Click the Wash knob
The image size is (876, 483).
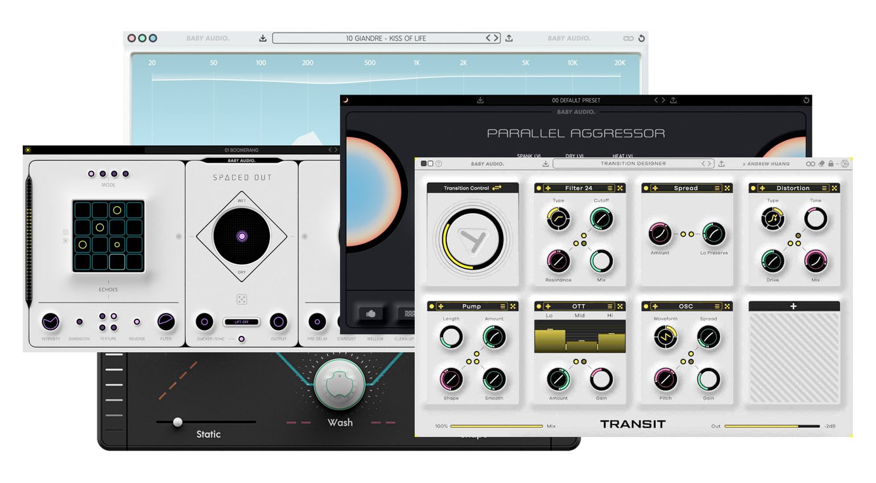tap(340, 384)
